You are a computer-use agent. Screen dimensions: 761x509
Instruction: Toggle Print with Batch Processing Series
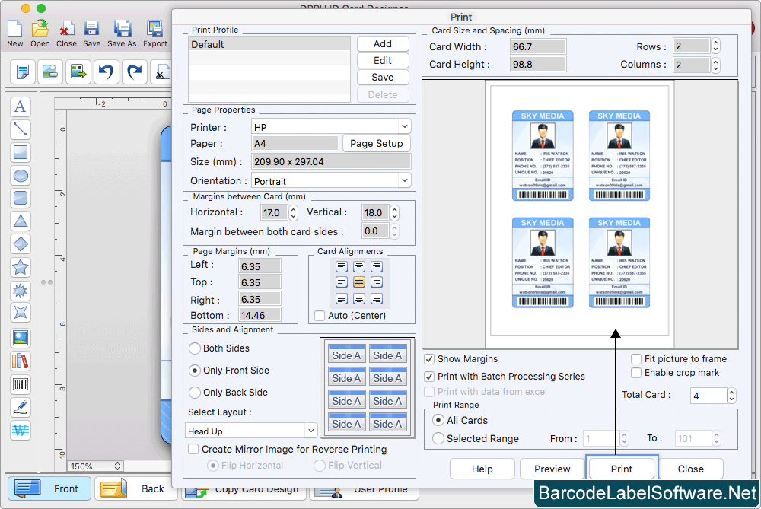pos(429,377)
